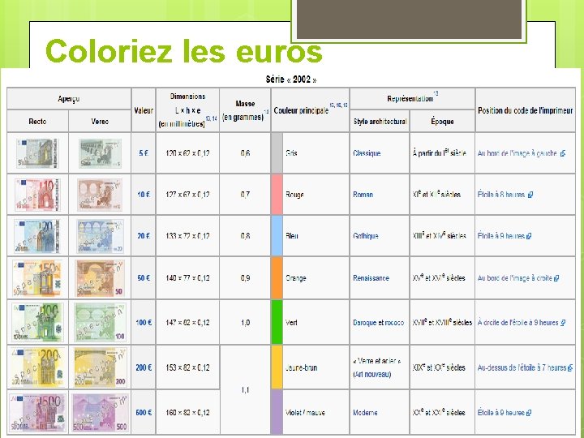Click the Gothique style link
Viewport: 584px width, 438px height.
tap(366, 236)
